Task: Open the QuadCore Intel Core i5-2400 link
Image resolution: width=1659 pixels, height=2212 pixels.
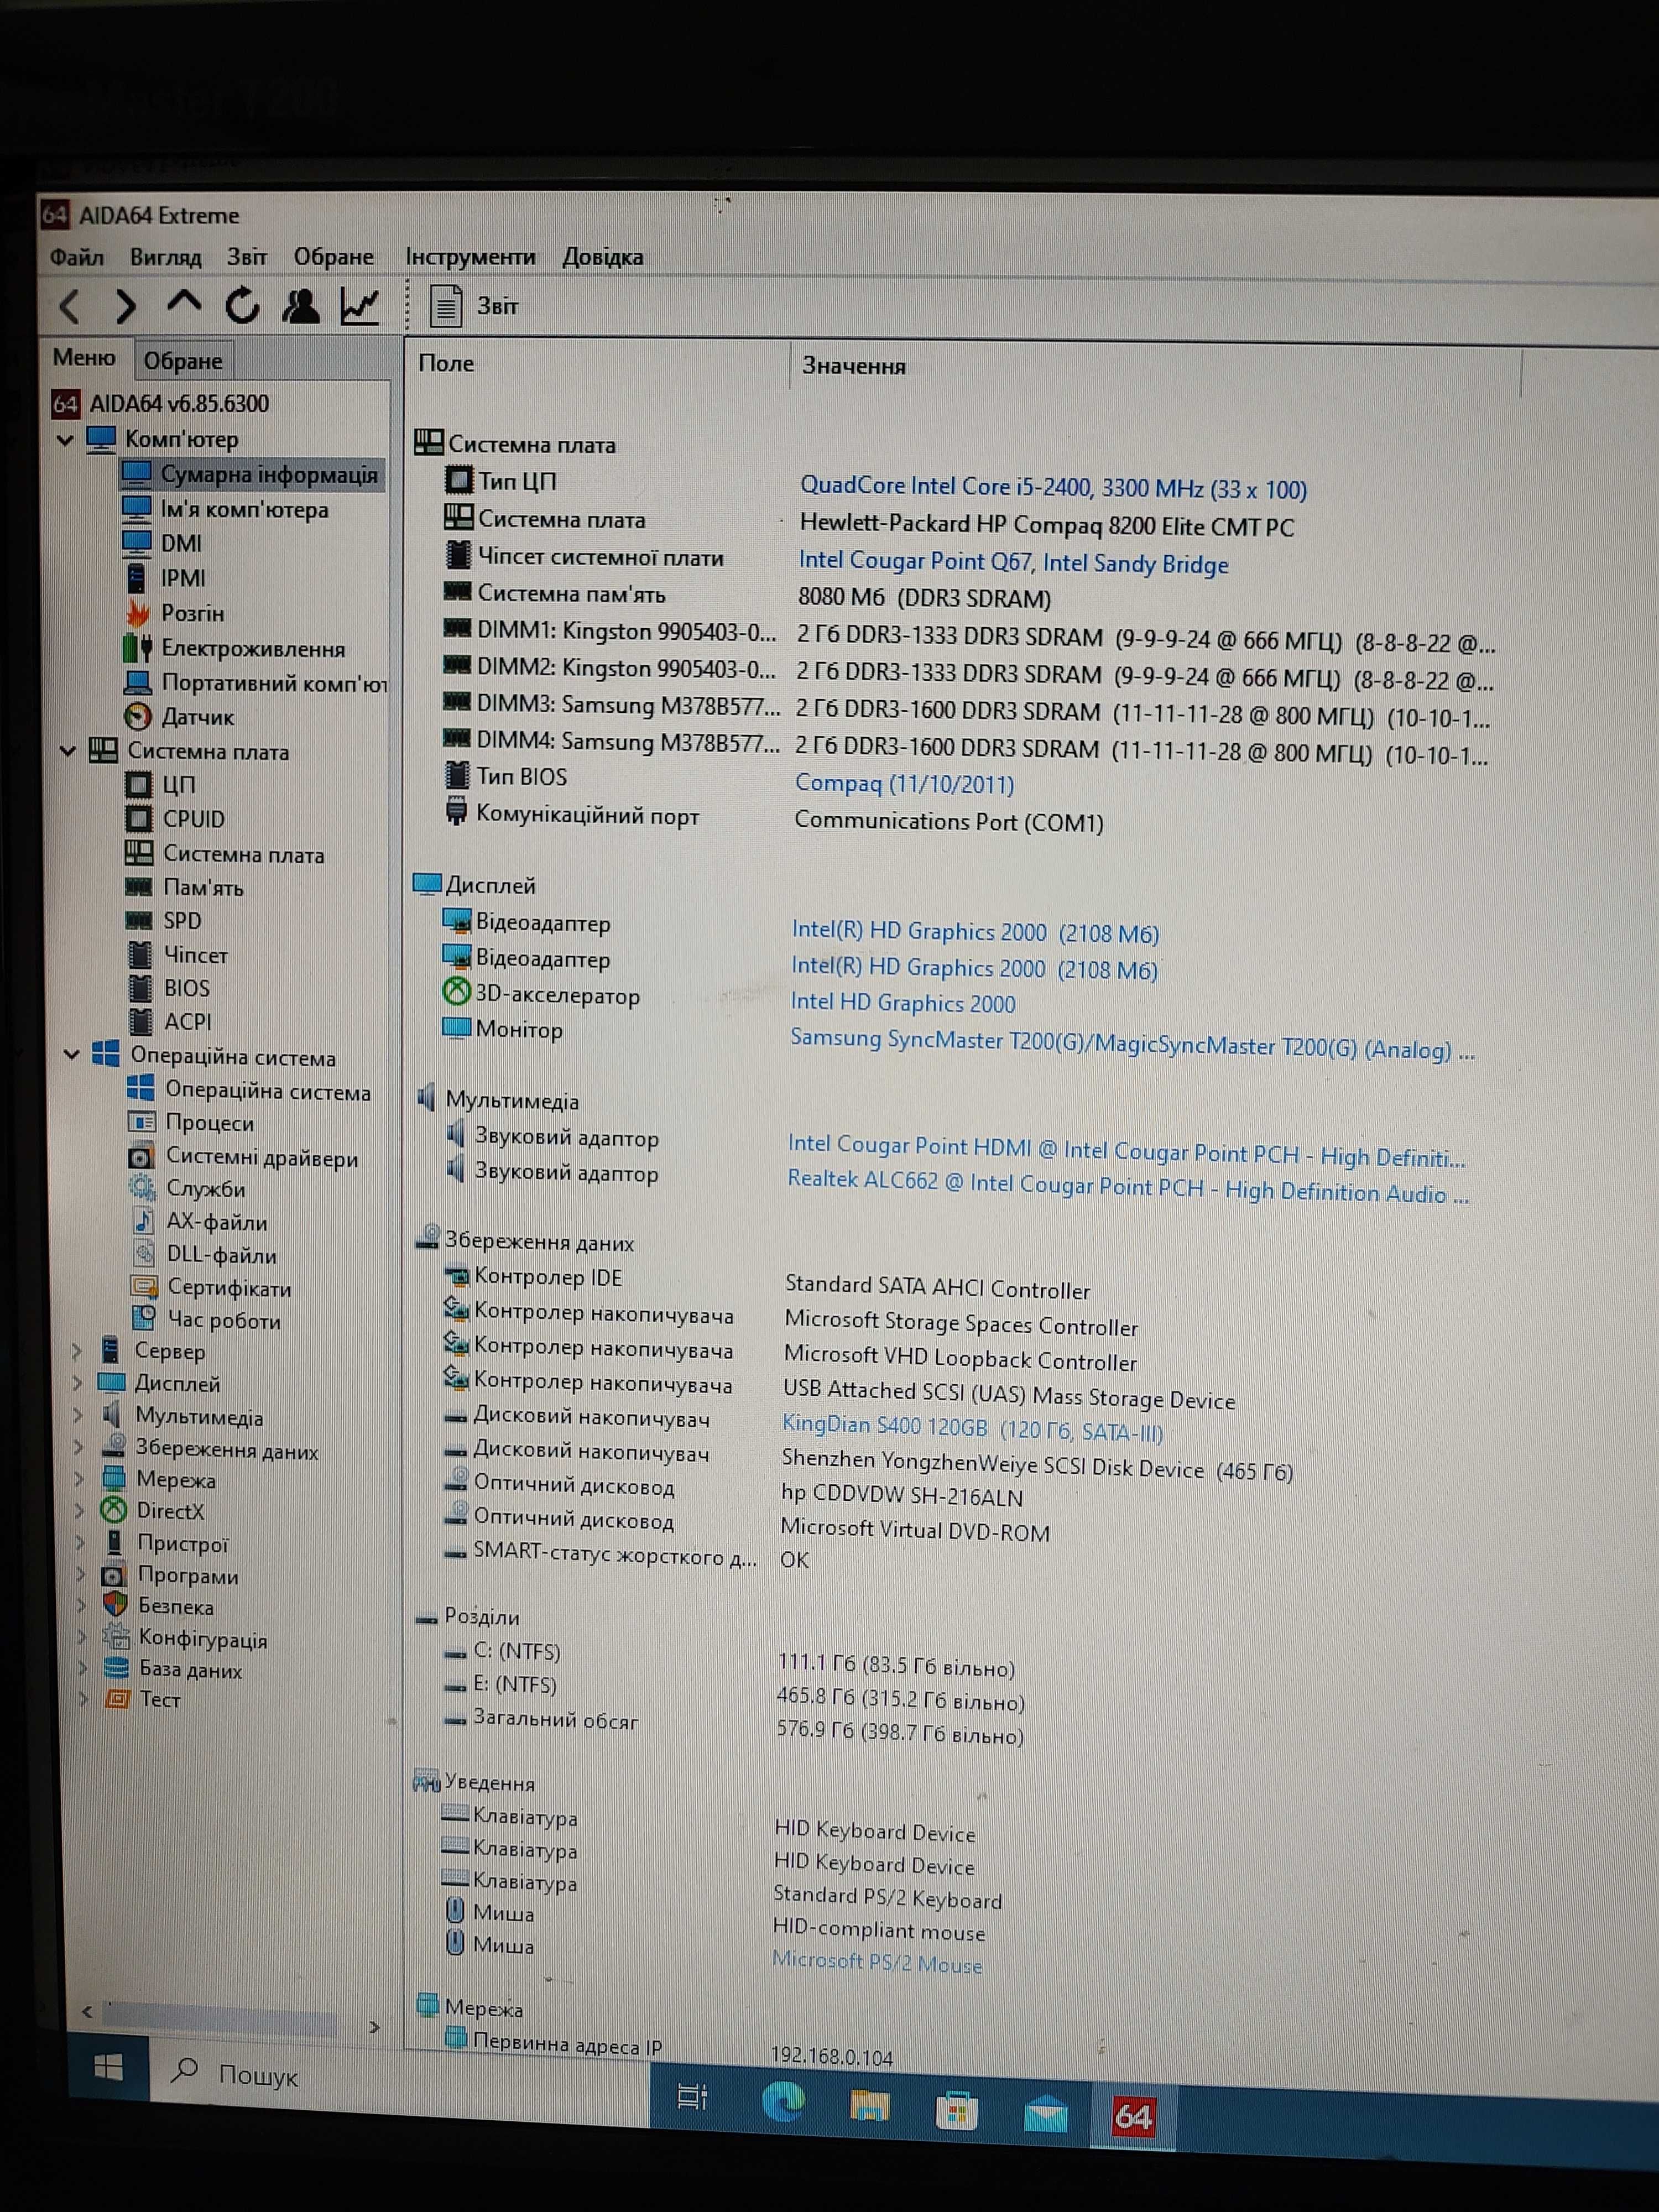Action: (x=1053, y=487)
